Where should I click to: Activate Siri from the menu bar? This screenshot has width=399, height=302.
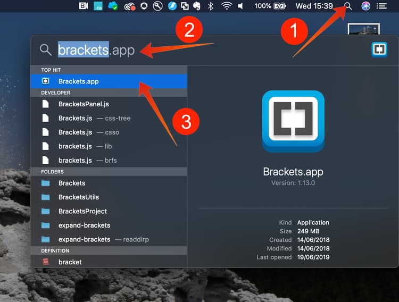click(365, 6)
